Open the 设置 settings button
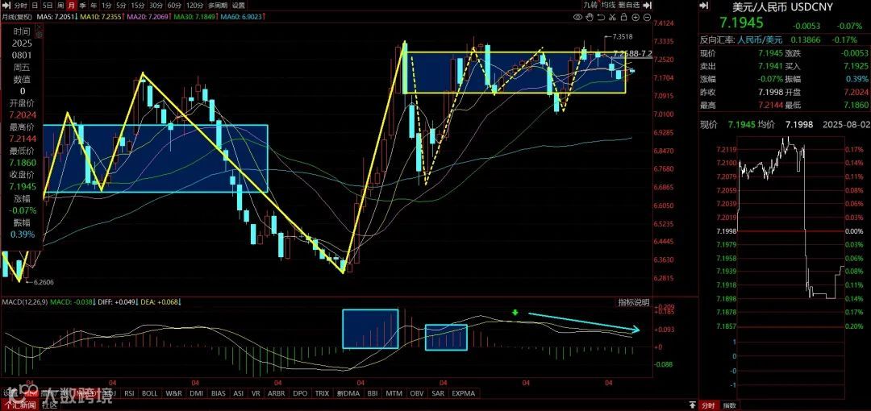Viewport: 871px width, 411px height. pos(238,6)
